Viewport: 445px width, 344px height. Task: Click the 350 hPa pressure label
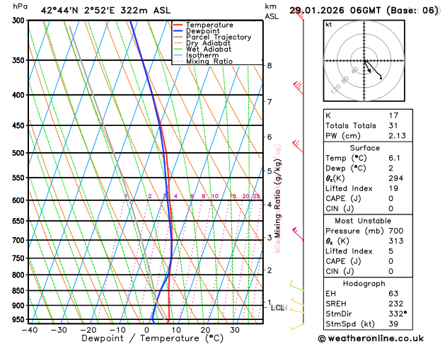(20, 60)
